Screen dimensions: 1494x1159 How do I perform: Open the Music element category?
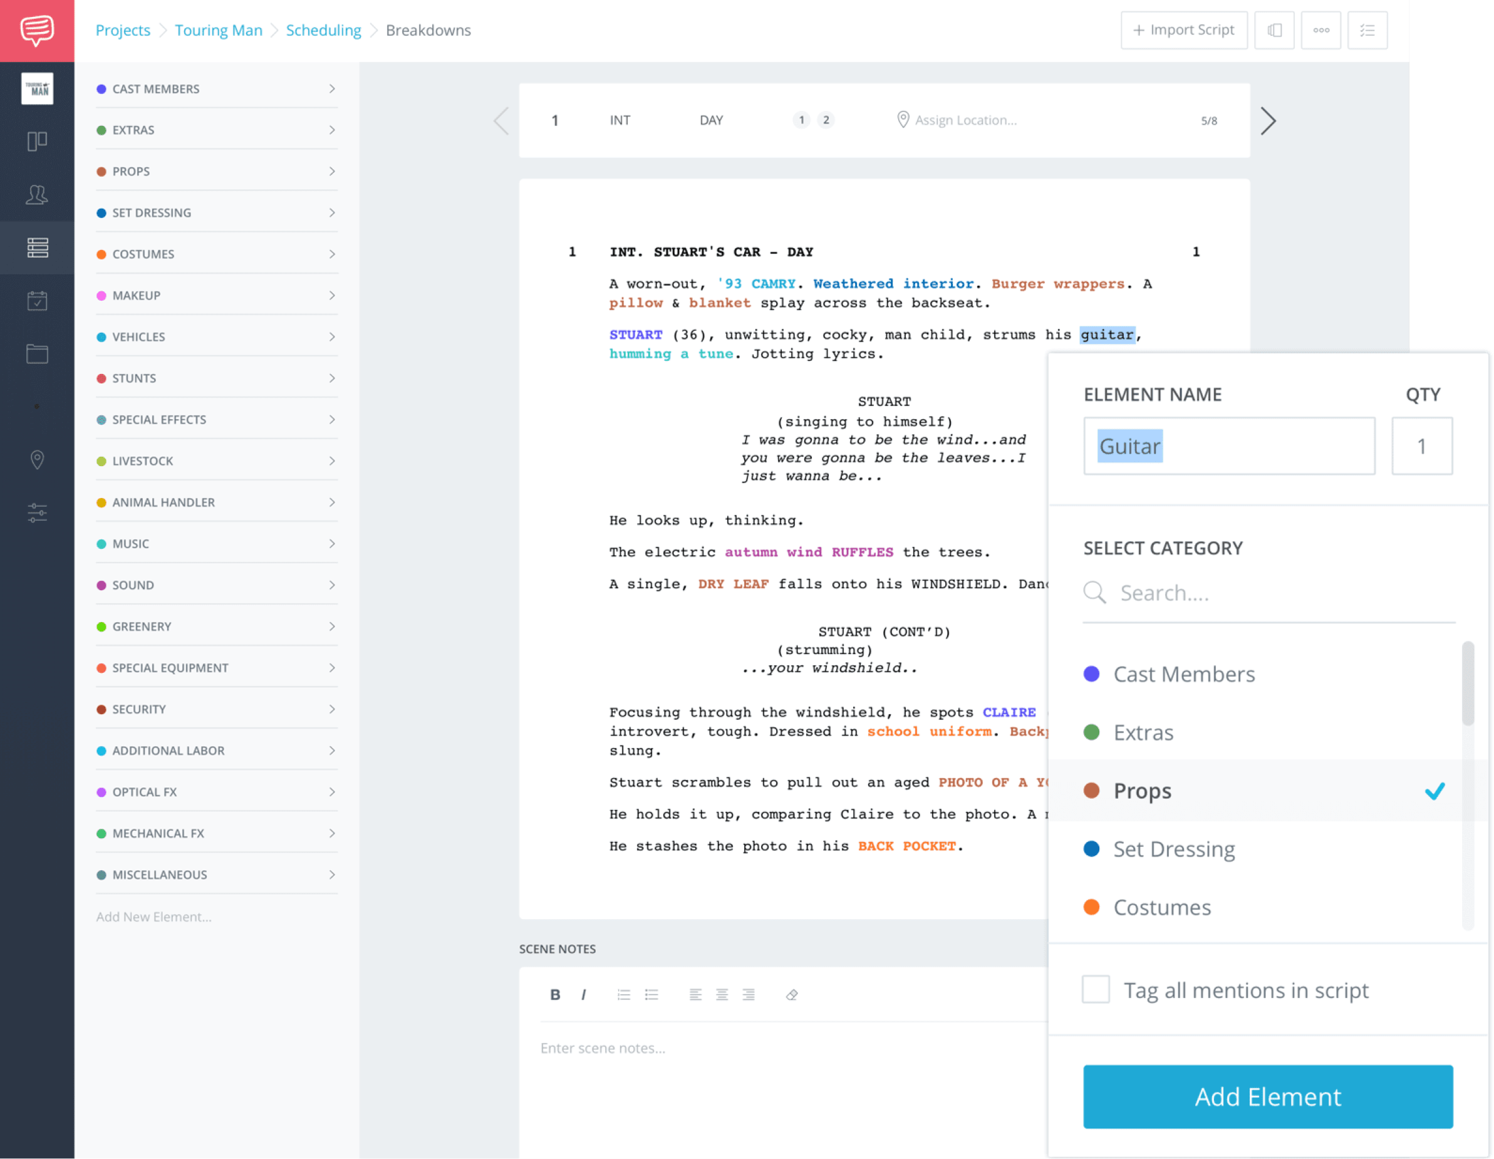216,544
